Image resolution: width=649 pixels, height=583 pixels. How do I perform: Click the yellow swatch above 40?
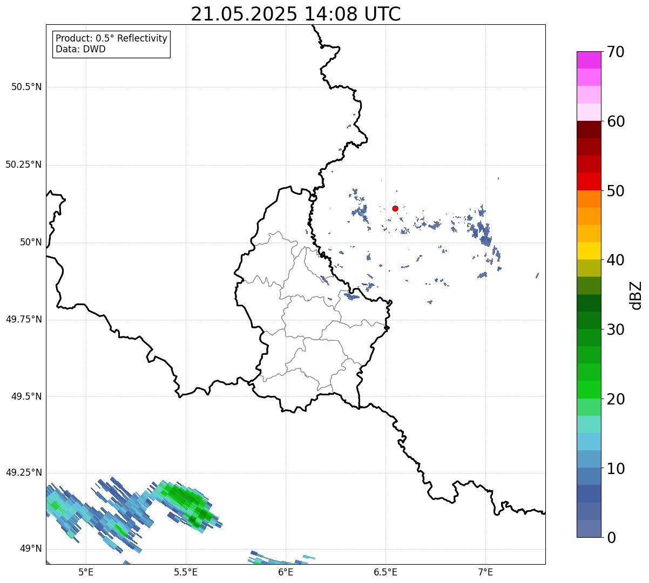pos(589,251)
